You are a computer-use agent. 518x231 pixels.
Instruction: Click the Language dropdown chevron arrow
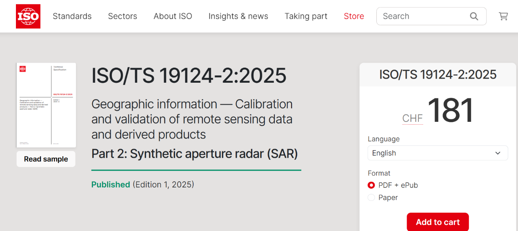498,153
